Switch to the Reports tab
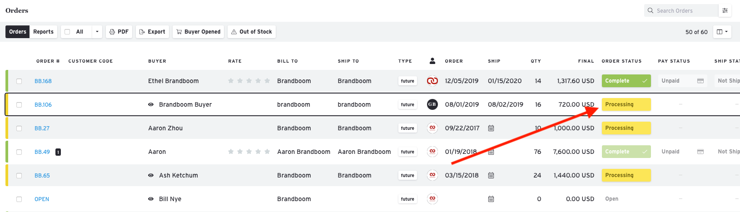This screenshot has height=212, width=740. tap(43, 32)
